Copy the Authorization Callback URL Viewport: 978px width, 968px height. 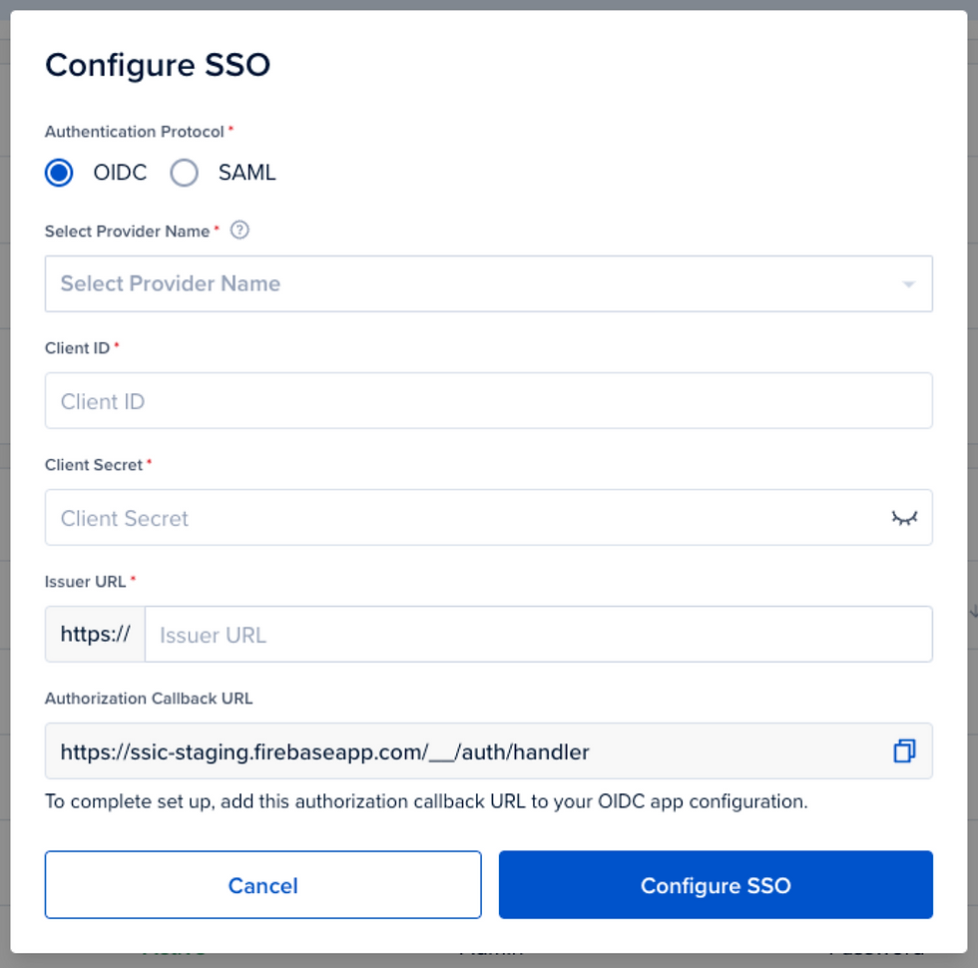(904, 750)
